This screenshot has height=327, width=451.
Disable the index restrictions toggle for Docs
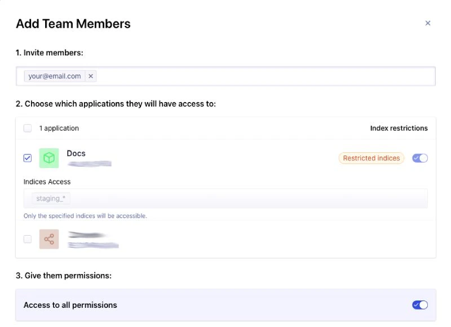(419, 158)
